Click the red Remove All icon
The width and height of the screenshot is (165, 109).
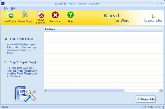[55, 15]
